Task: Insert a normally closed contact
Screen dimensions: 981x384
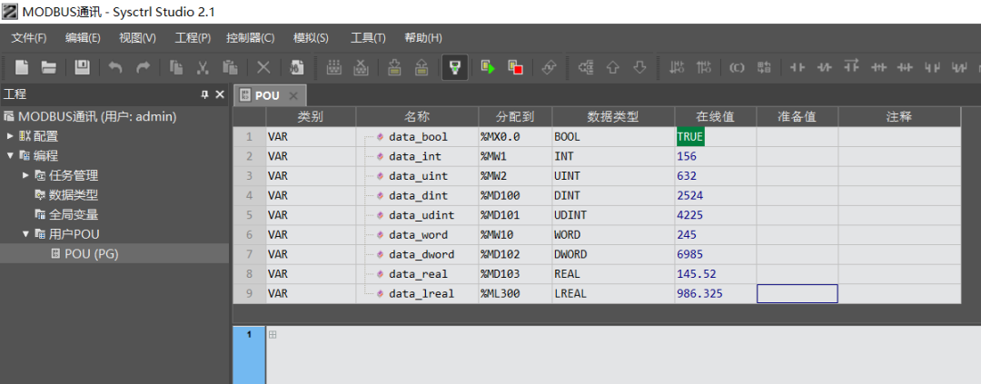Action: pos(825,67)
